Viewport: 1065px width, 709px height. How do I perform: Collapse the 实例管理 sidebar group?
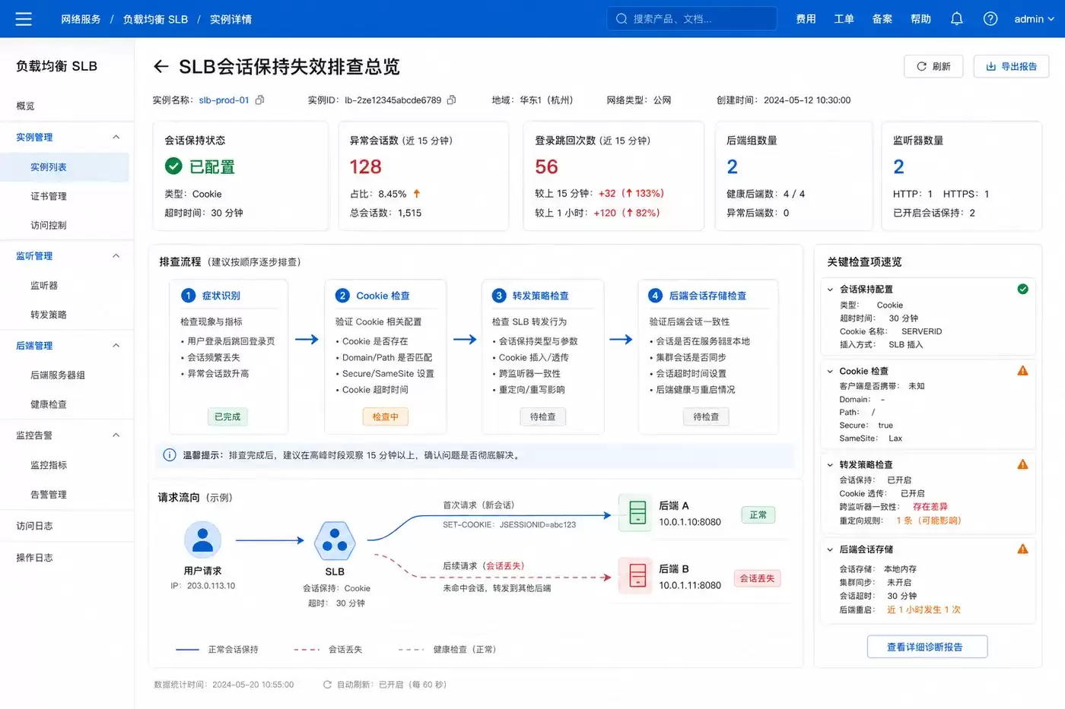(116, 137)
